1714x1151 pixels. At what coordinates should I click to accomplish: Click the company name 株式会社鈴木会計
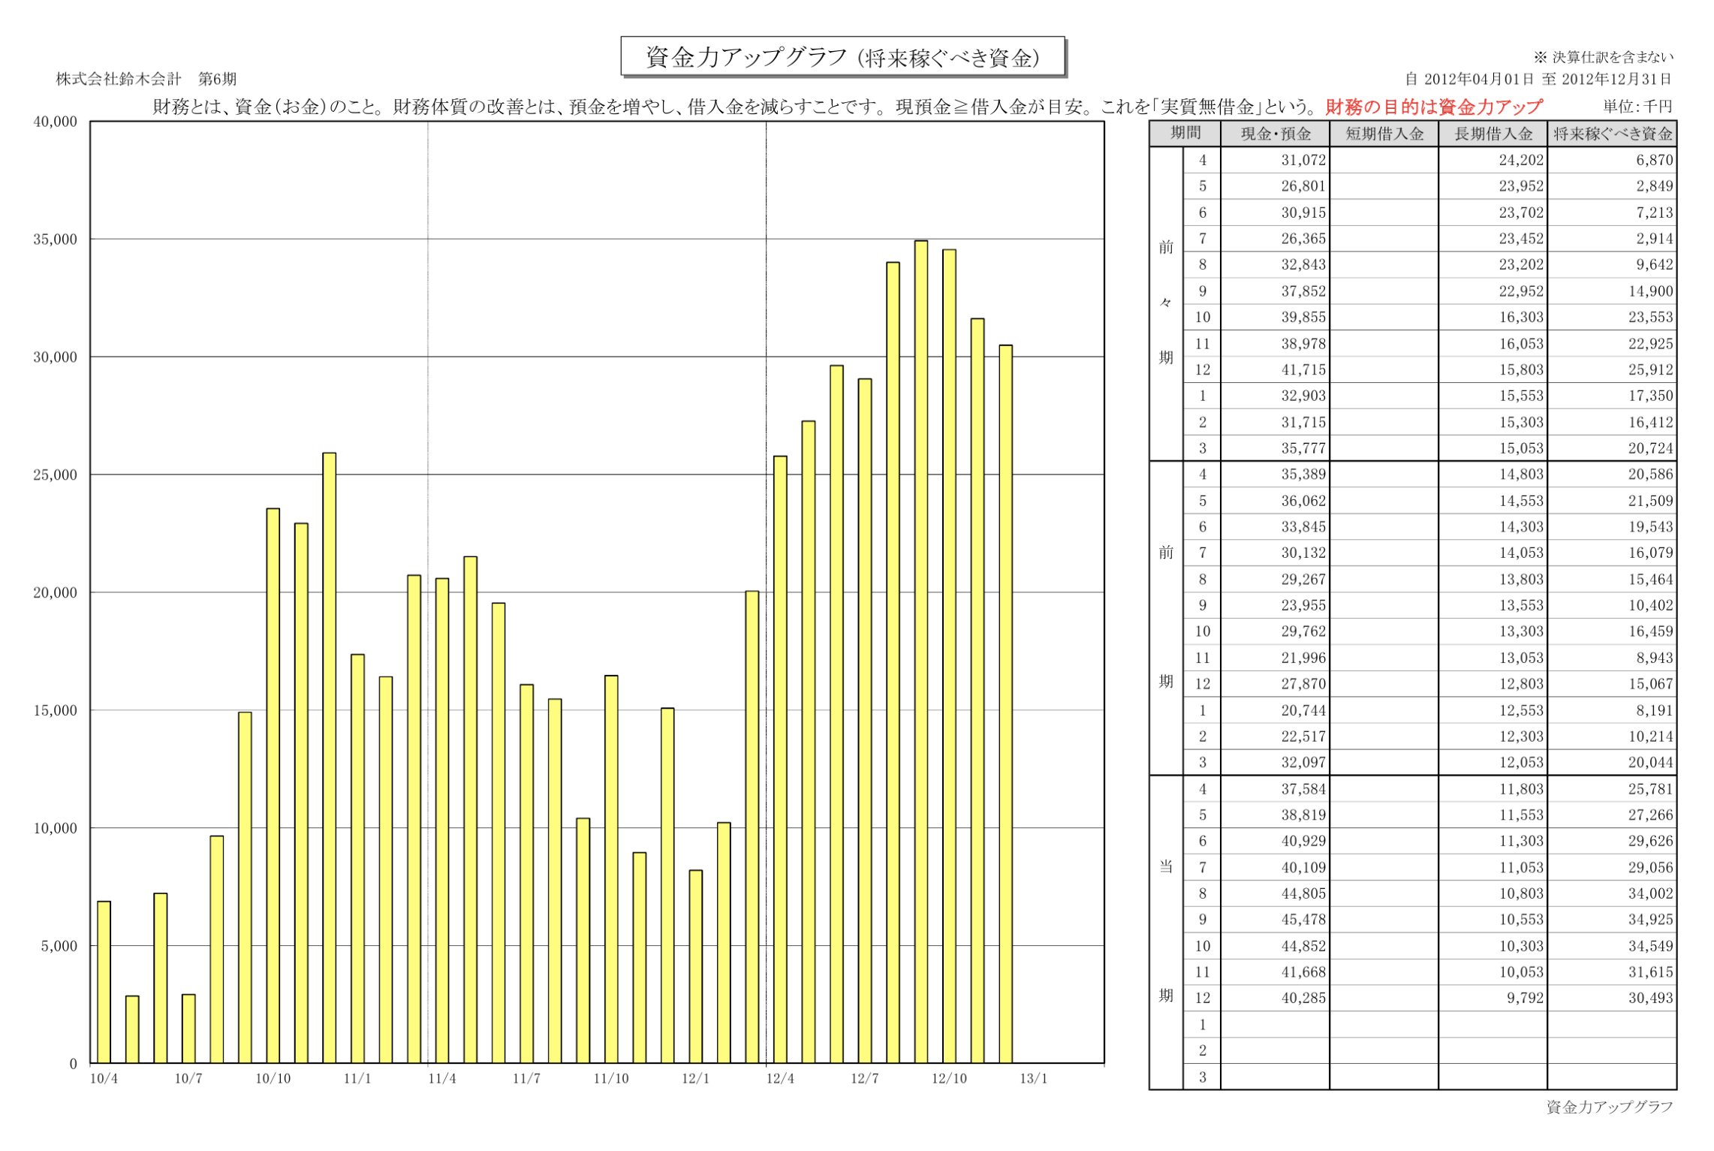[x=119, y=79]
